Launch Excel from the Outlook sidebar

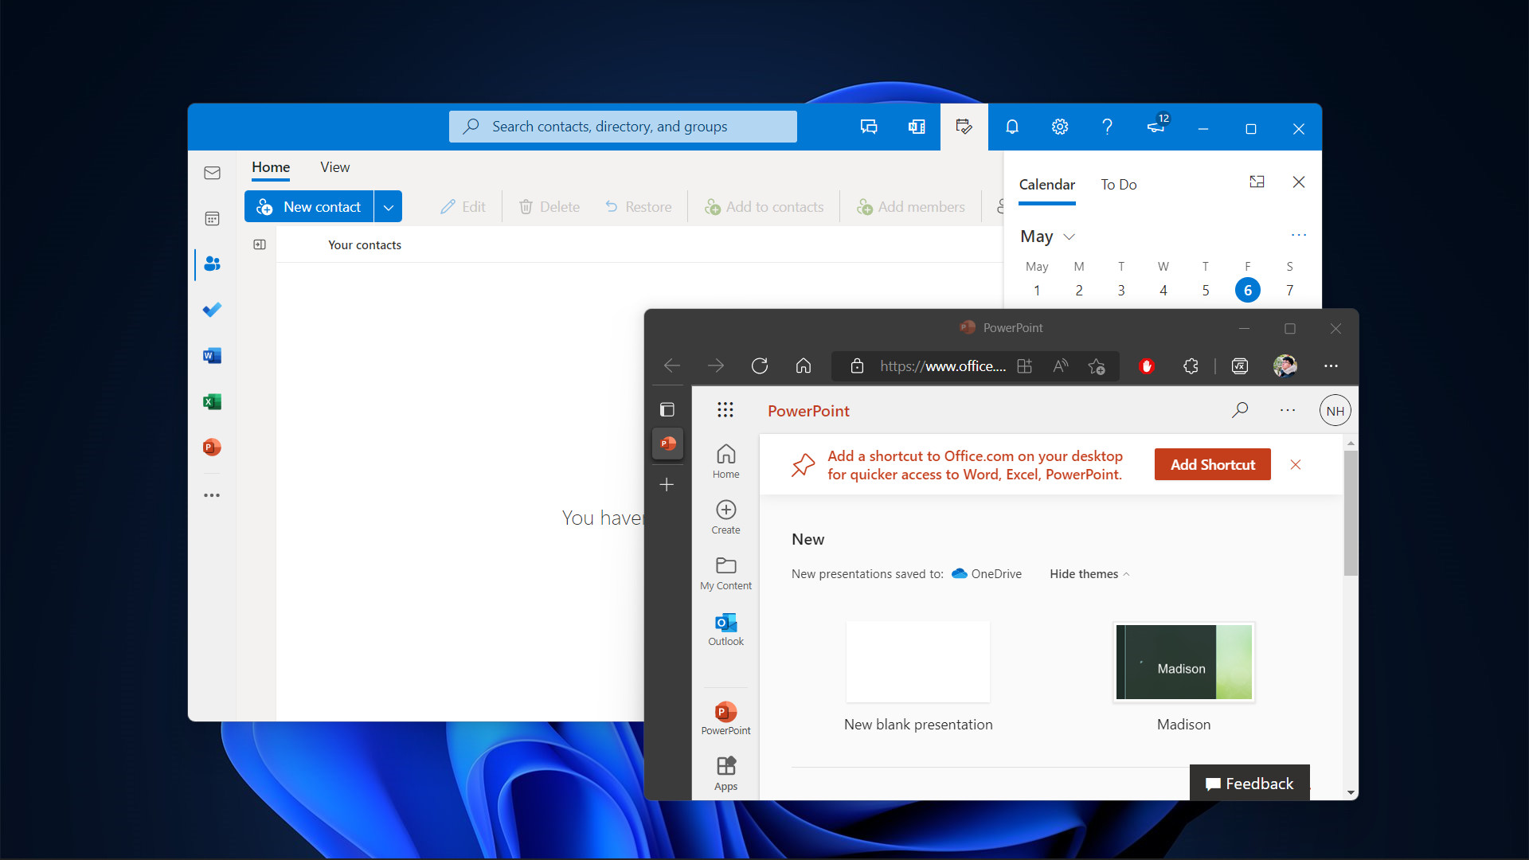(x=212, y=402)
